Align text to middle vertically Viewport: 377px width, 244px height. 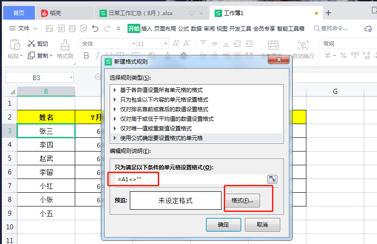215,43
